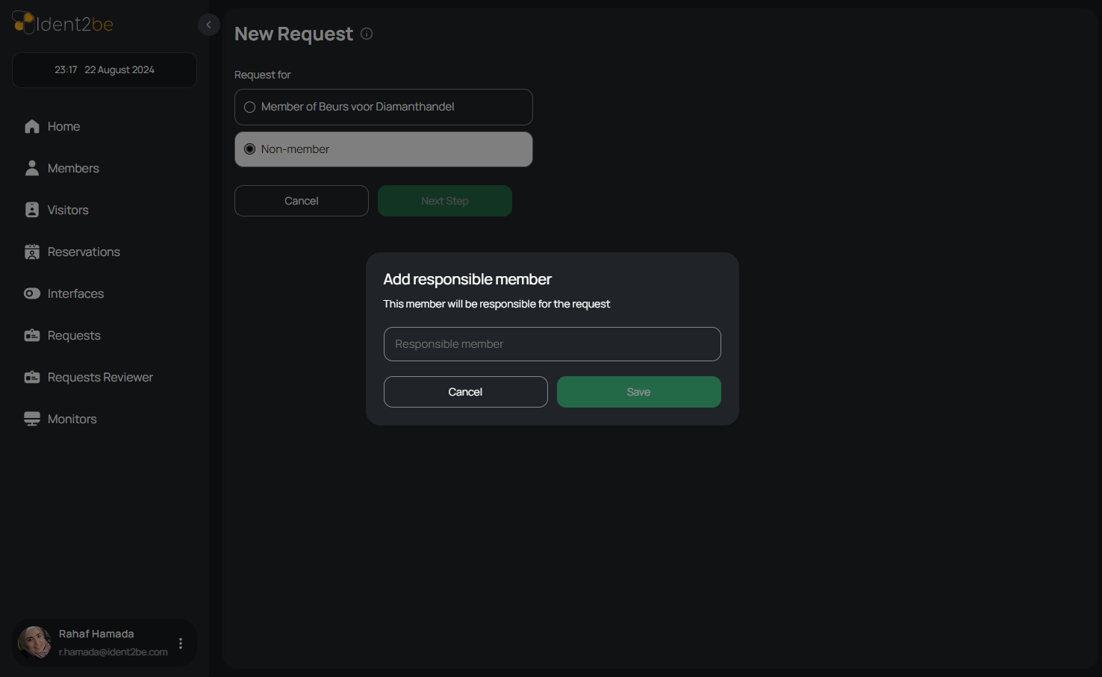Viewport: 1102px width, 677px height.
Task: Cancel the Add responsible member dialog
Action: 465,392
